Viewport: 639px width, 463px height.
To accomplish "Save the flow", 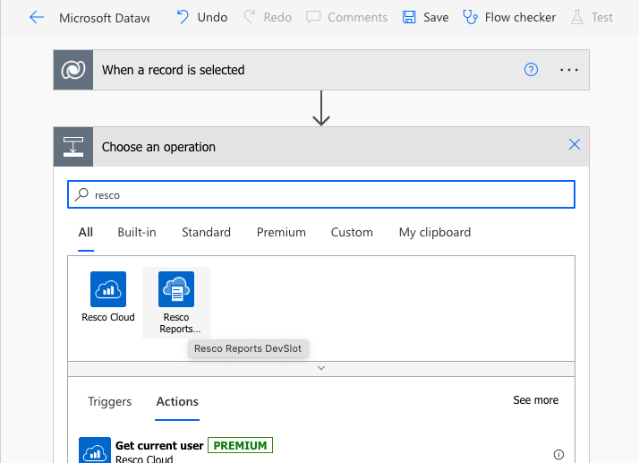I will tap(425, 17).
